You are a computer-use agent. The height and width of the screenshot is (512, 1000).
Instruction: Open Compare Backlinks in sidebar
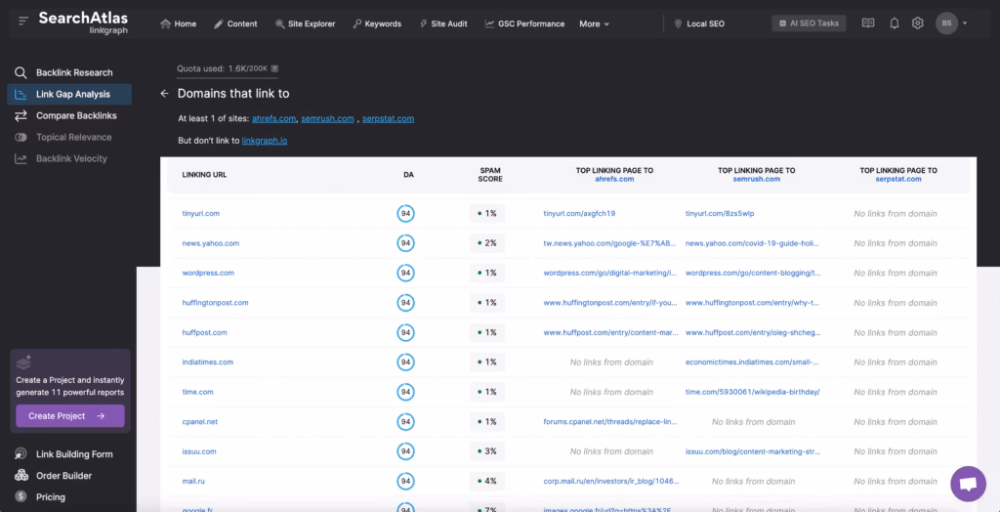pyautogui.click(x=75, y=115)
